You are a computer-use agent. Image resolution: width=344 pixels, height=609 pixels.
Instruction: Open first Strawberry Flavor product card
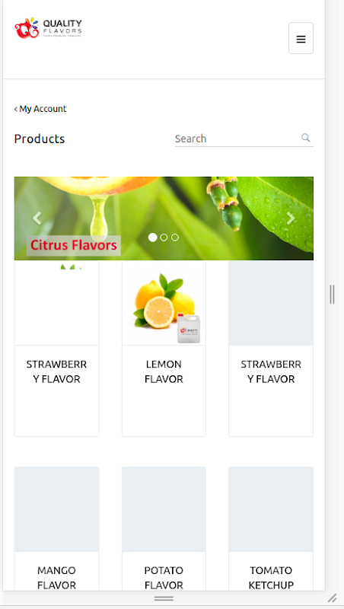coord(56,349)
